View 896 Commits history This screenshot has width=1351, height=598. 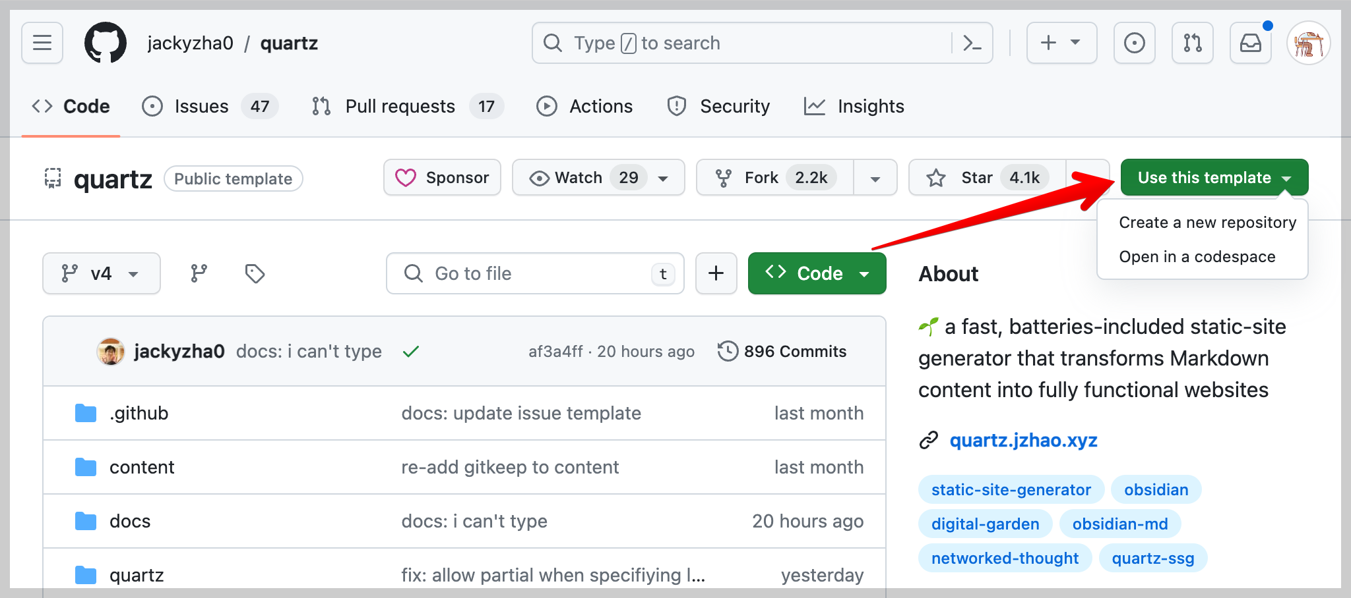782,351
